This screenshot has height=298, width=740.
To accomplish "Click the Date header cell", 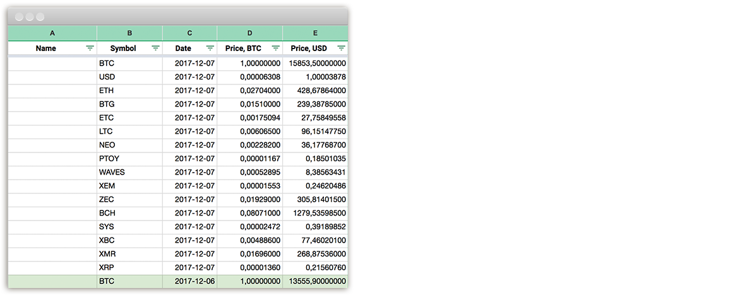I will [189, 48].
